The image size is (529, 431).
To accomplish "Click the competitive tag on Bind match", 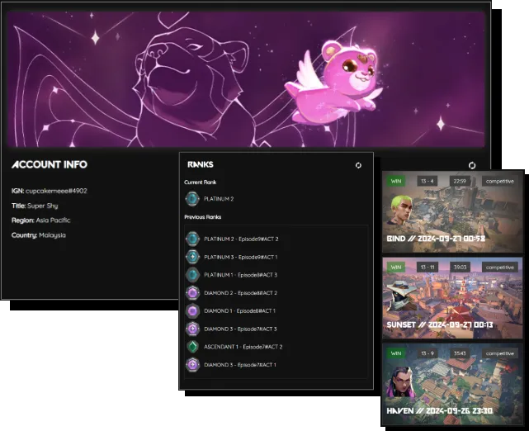I will [499, 182].
